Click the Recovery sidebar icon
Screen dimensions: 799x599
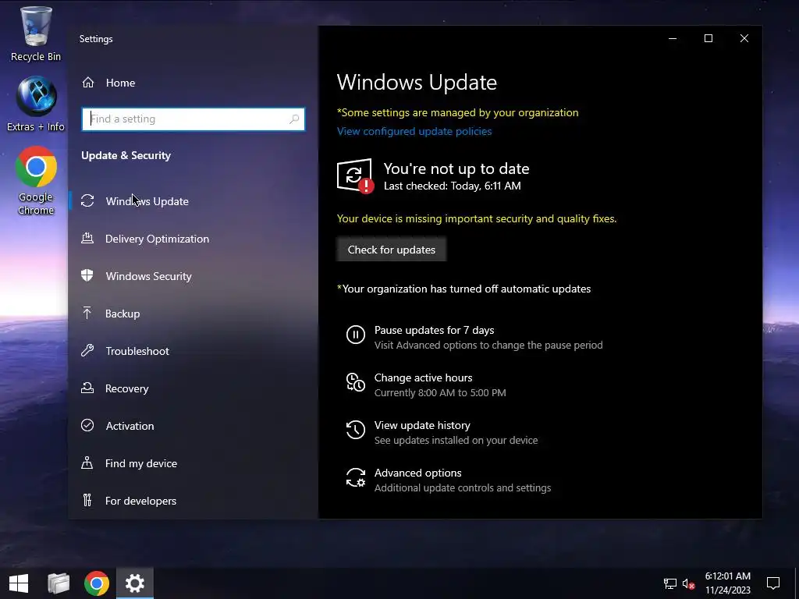point(87,388)
